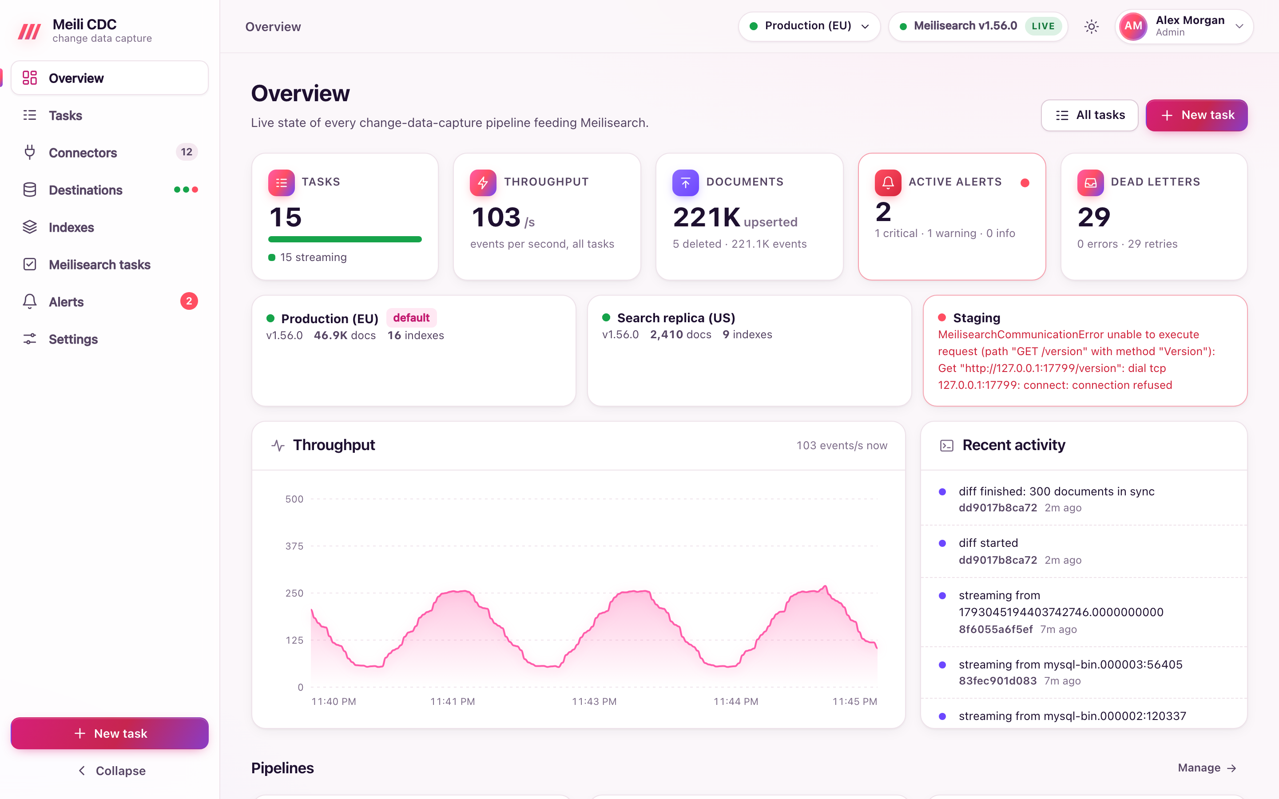Open Connectors page from sidebar
1279x799 pixels.
click(x=110, y=152)
